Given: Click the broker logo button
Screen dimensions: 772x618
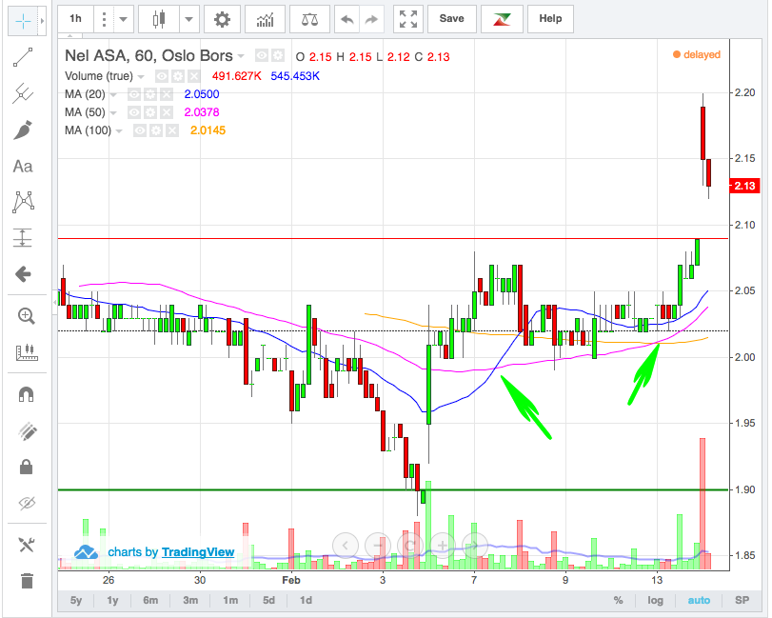Looking at the screenshot, I should click(502, 19).
